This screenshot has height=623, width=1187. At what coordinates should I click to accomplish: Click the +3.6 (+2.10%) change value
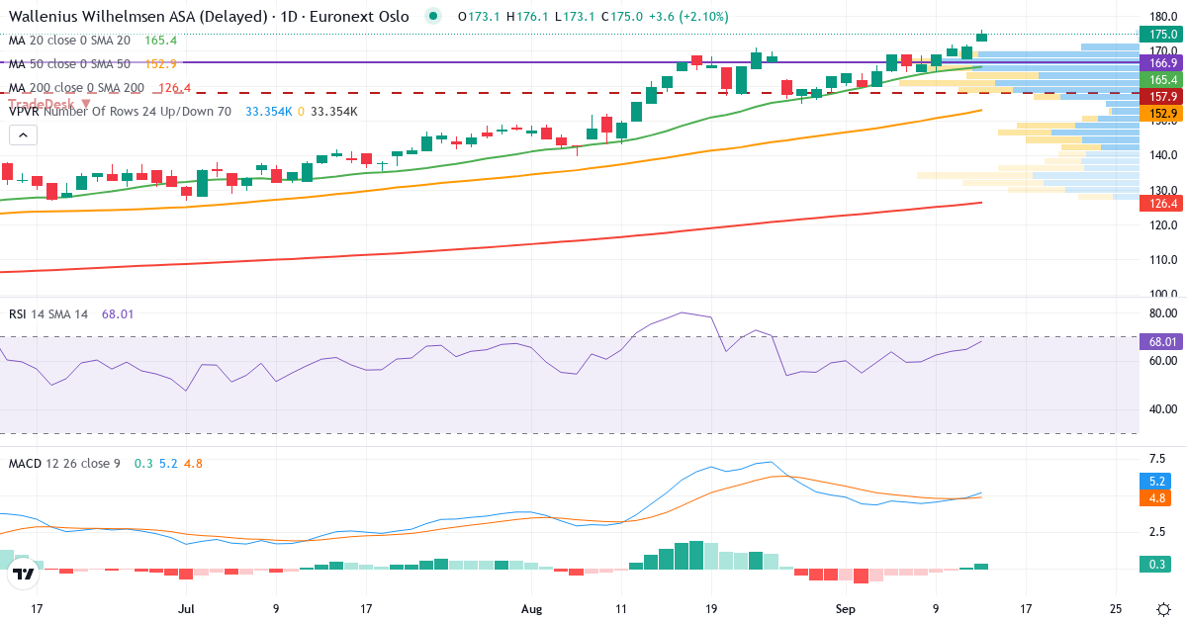tap(687, 17)
